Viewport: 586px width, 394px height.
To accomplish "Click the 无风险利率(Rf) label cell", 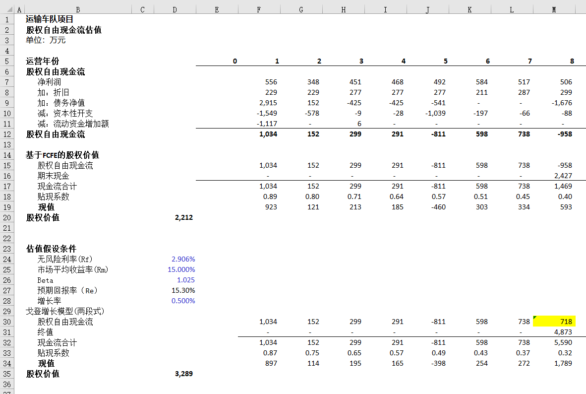I will pyautogui.click(x=64, y=260).
